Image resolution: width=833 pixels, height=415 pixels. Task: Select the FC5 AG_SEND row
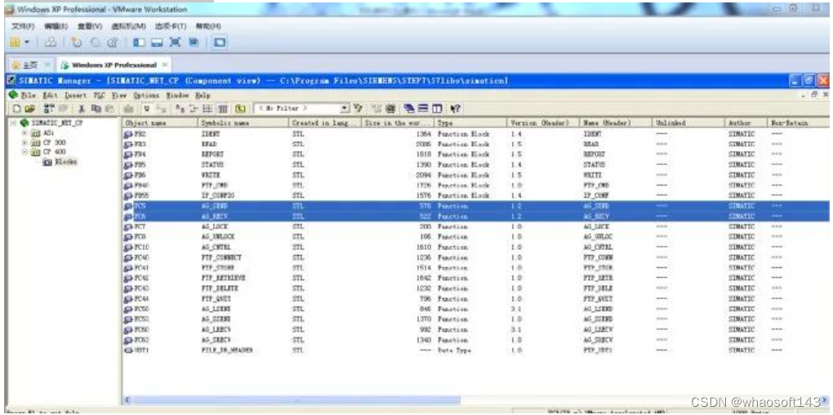pyautogui.click(x=475, y=206)
